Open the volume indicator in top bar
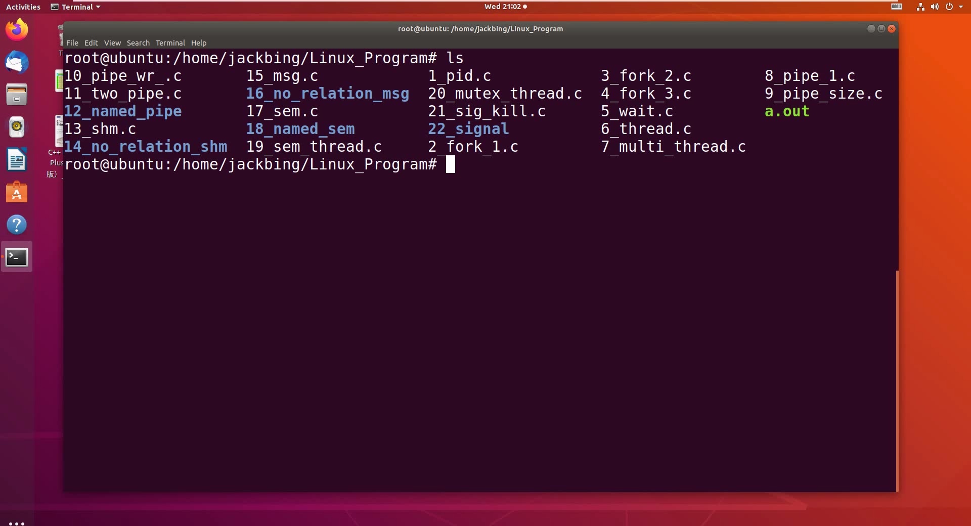Screen dimensions: 971x526 pyautogui.click(x=935, y=7)
